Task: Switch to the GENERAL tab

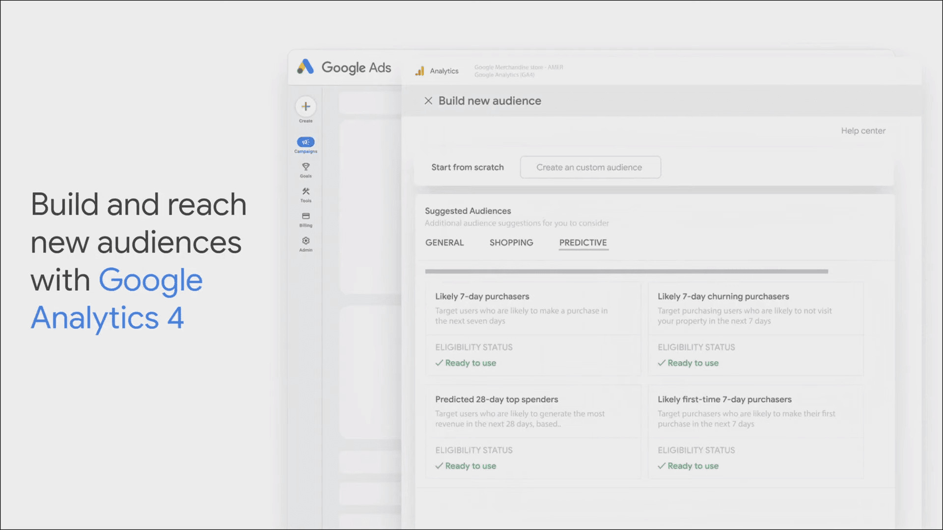Action: [x=444, y=242]
